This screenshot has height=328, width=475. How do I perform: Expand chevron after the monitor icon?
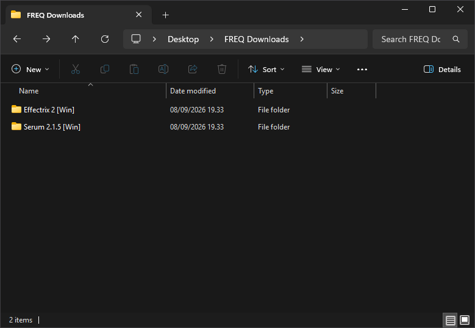click(x=154, y=39)
